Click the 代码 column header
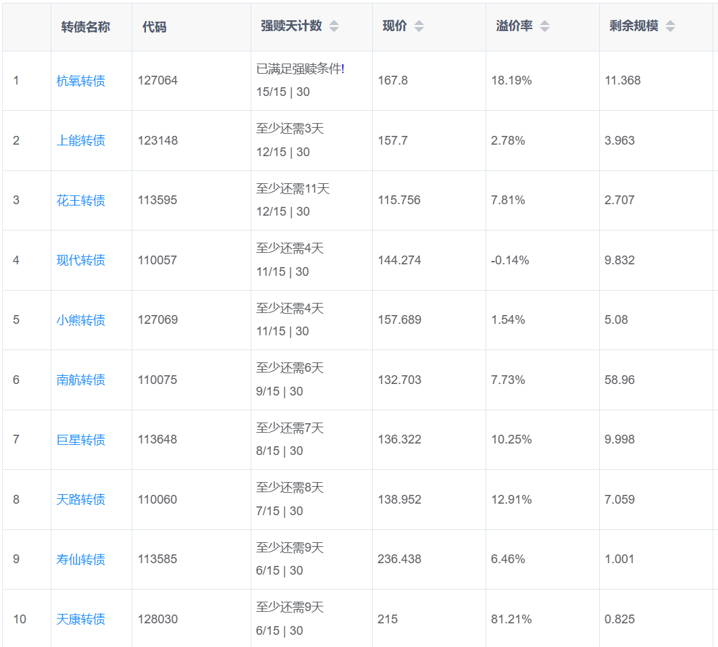Screen dimensions: 718x647 [154, 27]
